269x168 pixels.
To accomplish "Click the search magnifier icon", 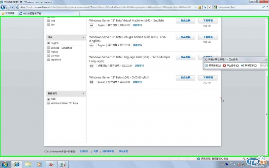I will click(x=264, y=7).
